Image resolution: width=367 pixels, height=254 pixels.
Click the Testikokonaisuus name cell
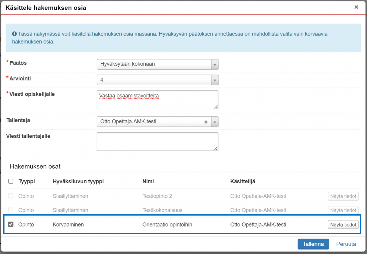(x=163, y=210)
